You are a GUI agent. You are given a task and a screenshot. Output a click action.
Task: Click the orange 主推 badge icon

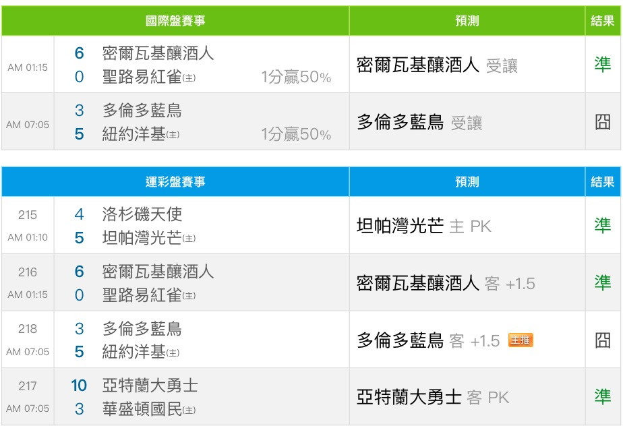pyautogui.click(x=521, y=340)
